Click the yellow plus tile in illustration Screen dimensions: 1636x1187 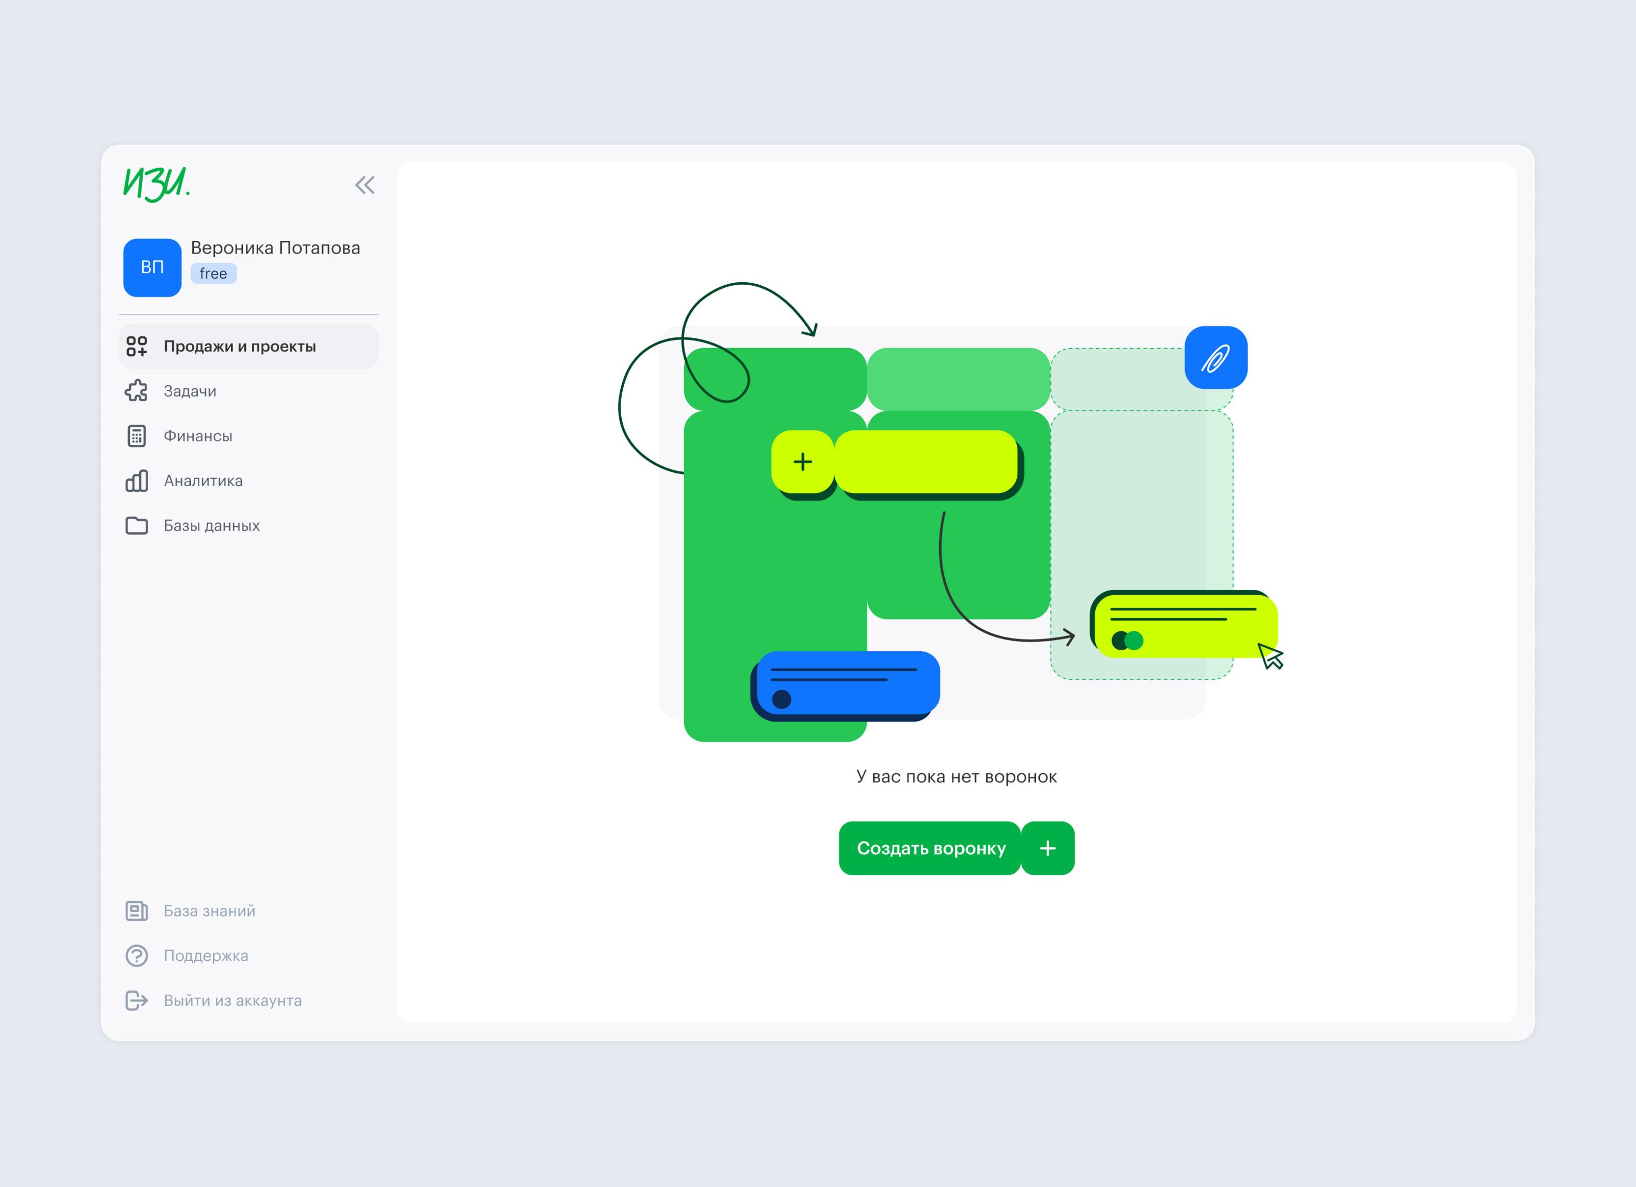[802, 462]
